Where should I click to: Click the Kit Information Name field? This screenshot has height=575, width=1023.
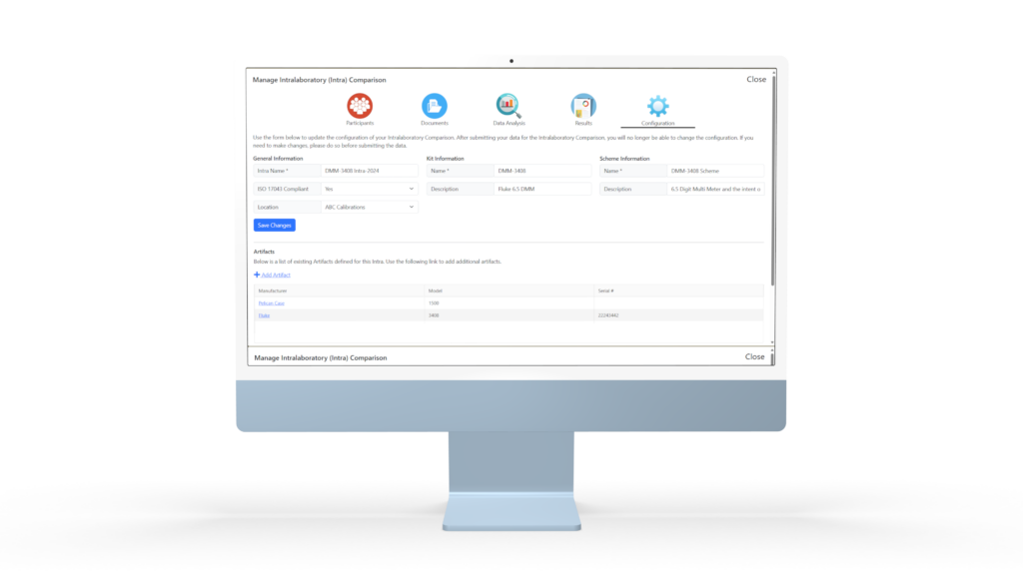coord(542,171)
